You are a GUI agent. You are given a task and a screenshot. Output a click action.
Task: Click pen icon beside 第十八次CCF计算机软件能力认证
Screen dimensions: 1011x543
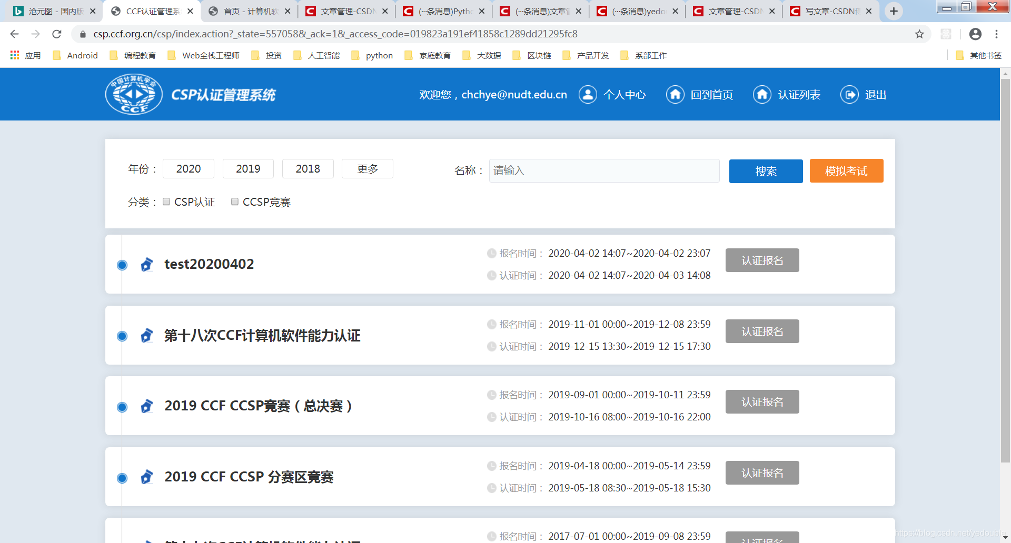147,335
